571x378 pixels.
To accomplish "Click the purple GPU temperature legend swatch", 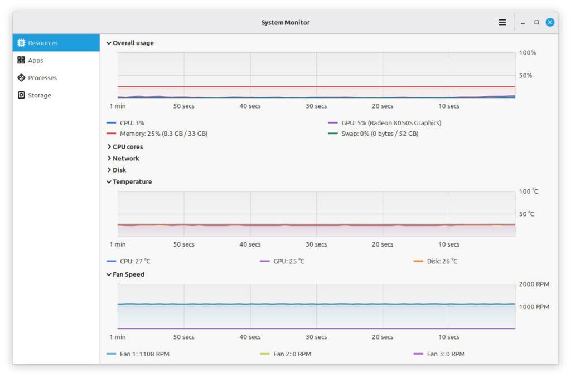I will [265, 261].
